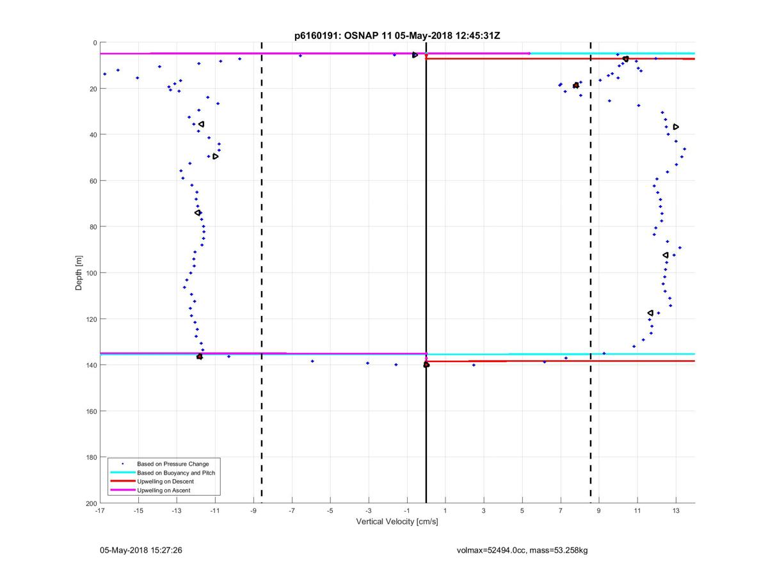Image resolution: width=768 pixels, height=566 pixels.
Task: Click the x-axis tick label '-5'
Action: [x=330, y=511]
